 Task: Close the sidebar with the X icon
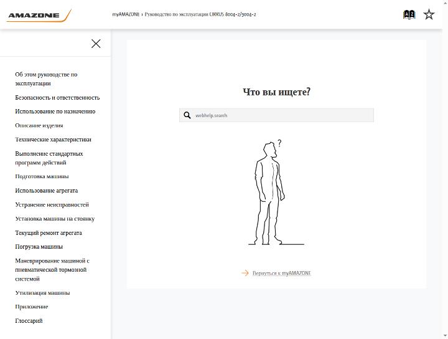pyautogui.click(x=96, y=44)
